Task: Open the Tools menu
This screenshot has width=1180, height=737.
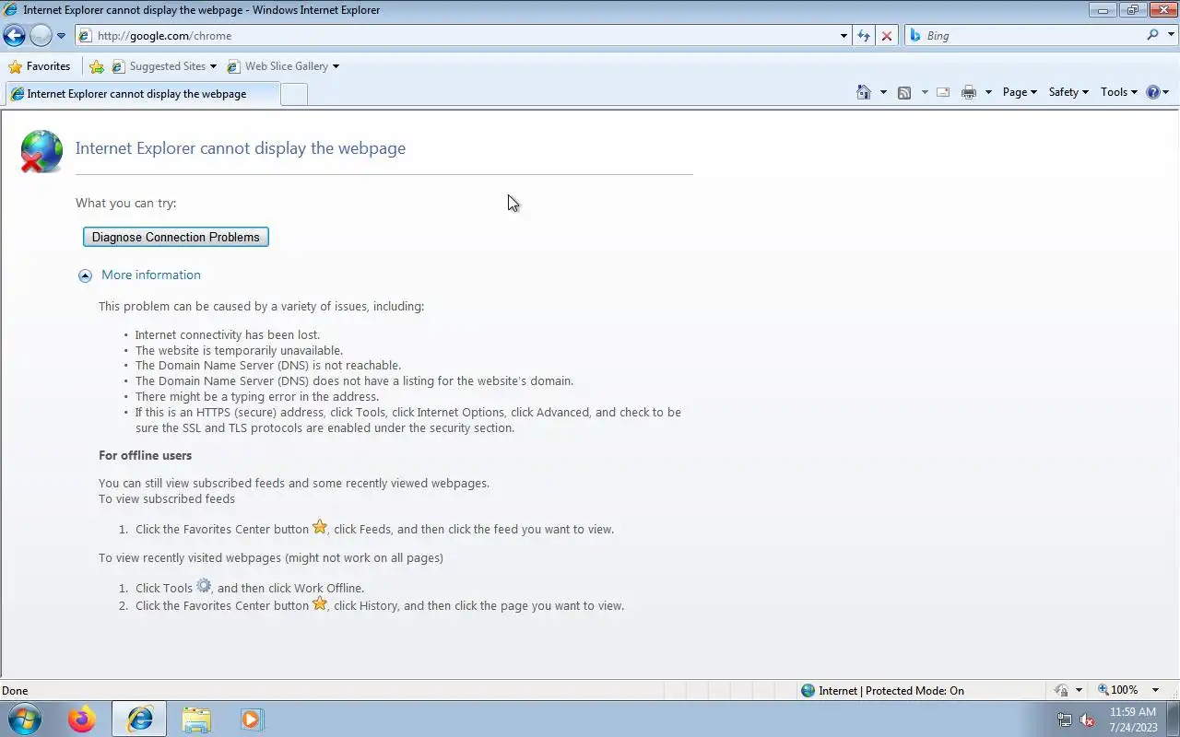Action: click(x=1119, y=92)
